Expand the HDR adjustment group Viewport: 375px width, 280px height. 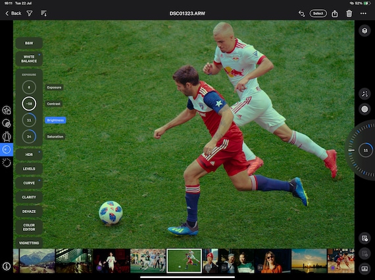click(29, 155)
